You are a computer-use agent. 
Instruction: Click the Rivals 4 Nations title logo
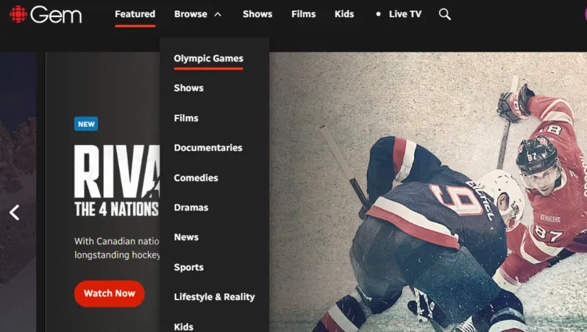tap(117, 181)
